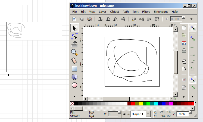Select the Selector arrow tool
Image resolution: width=203 pixels, height=122 pixels.
coord(74,28)
